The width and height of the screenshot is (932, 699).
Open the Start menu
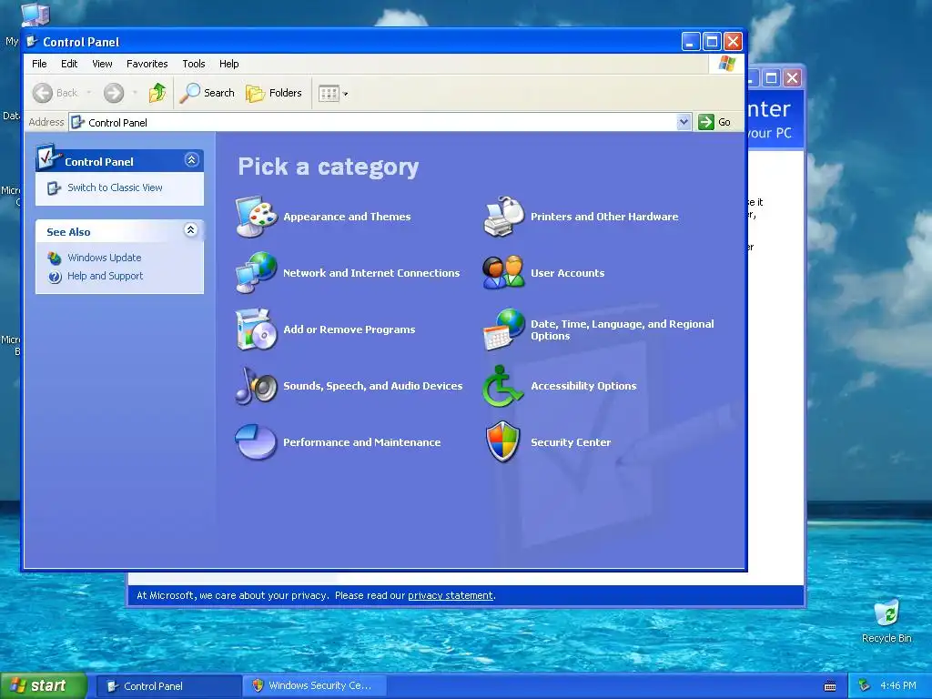pos(44,685)
